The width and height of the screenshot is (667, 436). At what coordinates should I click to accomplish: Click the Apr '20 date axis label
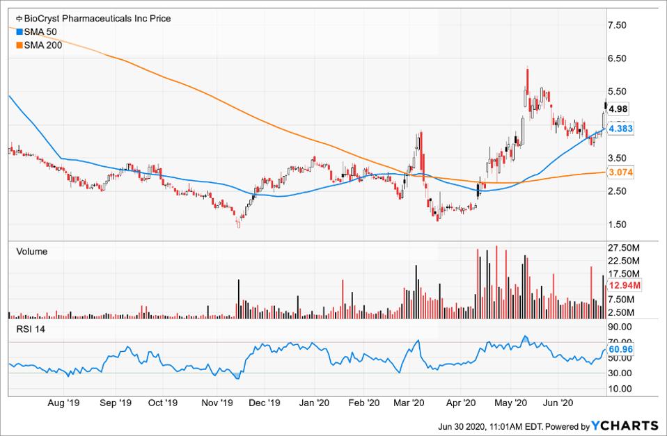tap(461, 403)
